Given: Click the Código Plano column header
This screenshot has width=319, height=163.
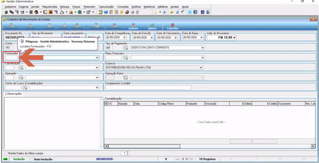Looking at the screenshot, I should tap(172, 104).
